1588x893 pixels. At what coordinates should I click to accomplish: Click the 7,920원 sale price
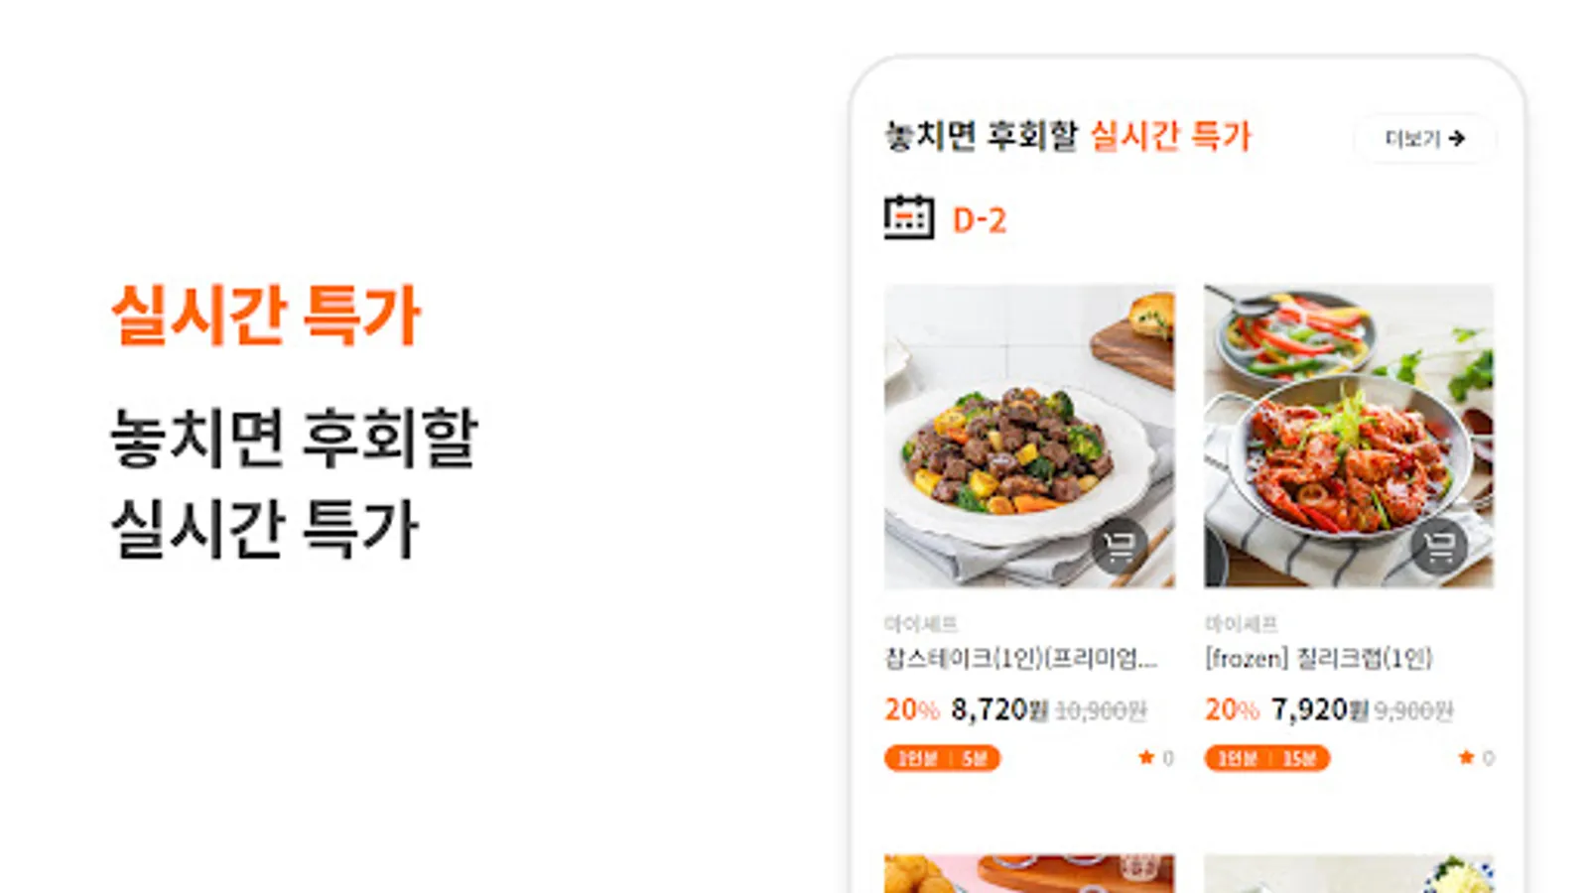click(1320, 709)
